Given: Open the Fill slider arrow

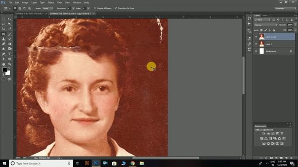Looking at the screenshot, I should click(295, 30).
